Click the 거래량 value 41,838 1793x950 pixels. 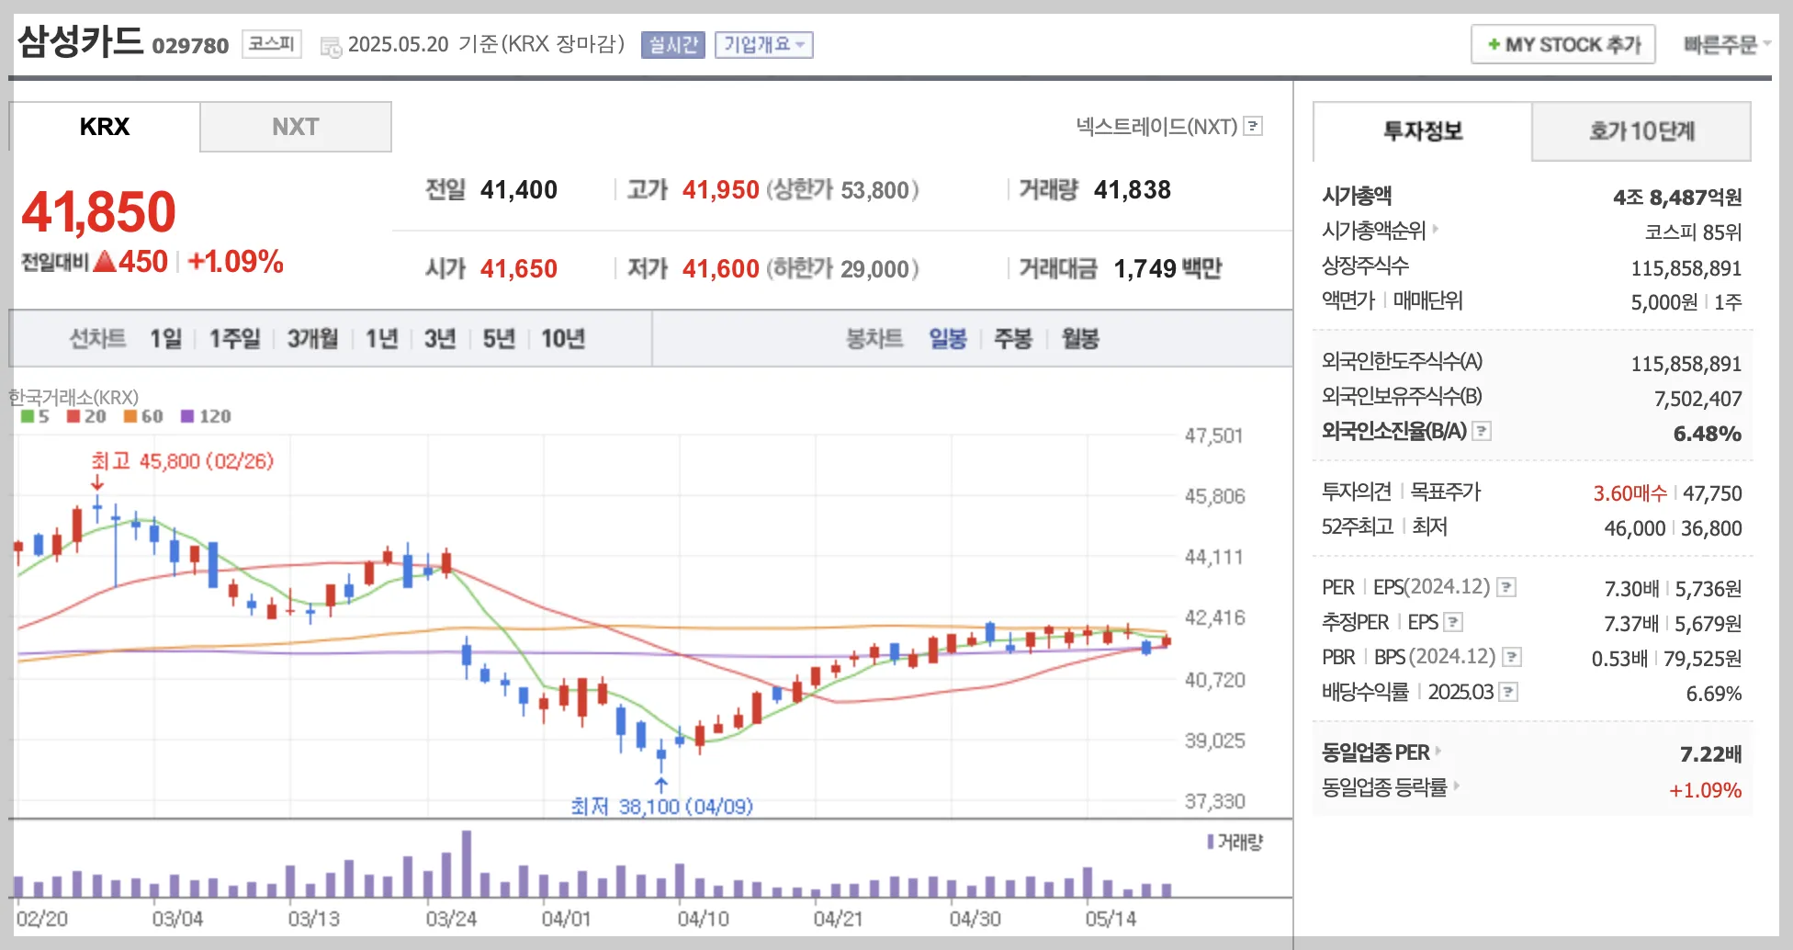(x=1133, y=190)
